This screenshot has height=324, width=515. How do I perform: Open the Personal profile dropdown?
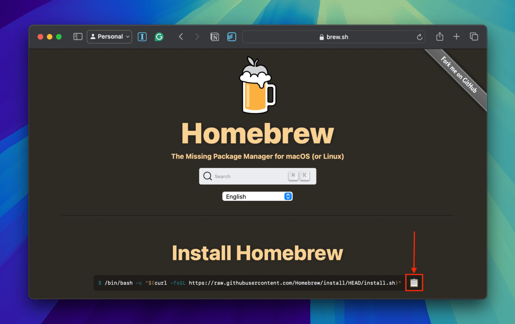(110, 37)
